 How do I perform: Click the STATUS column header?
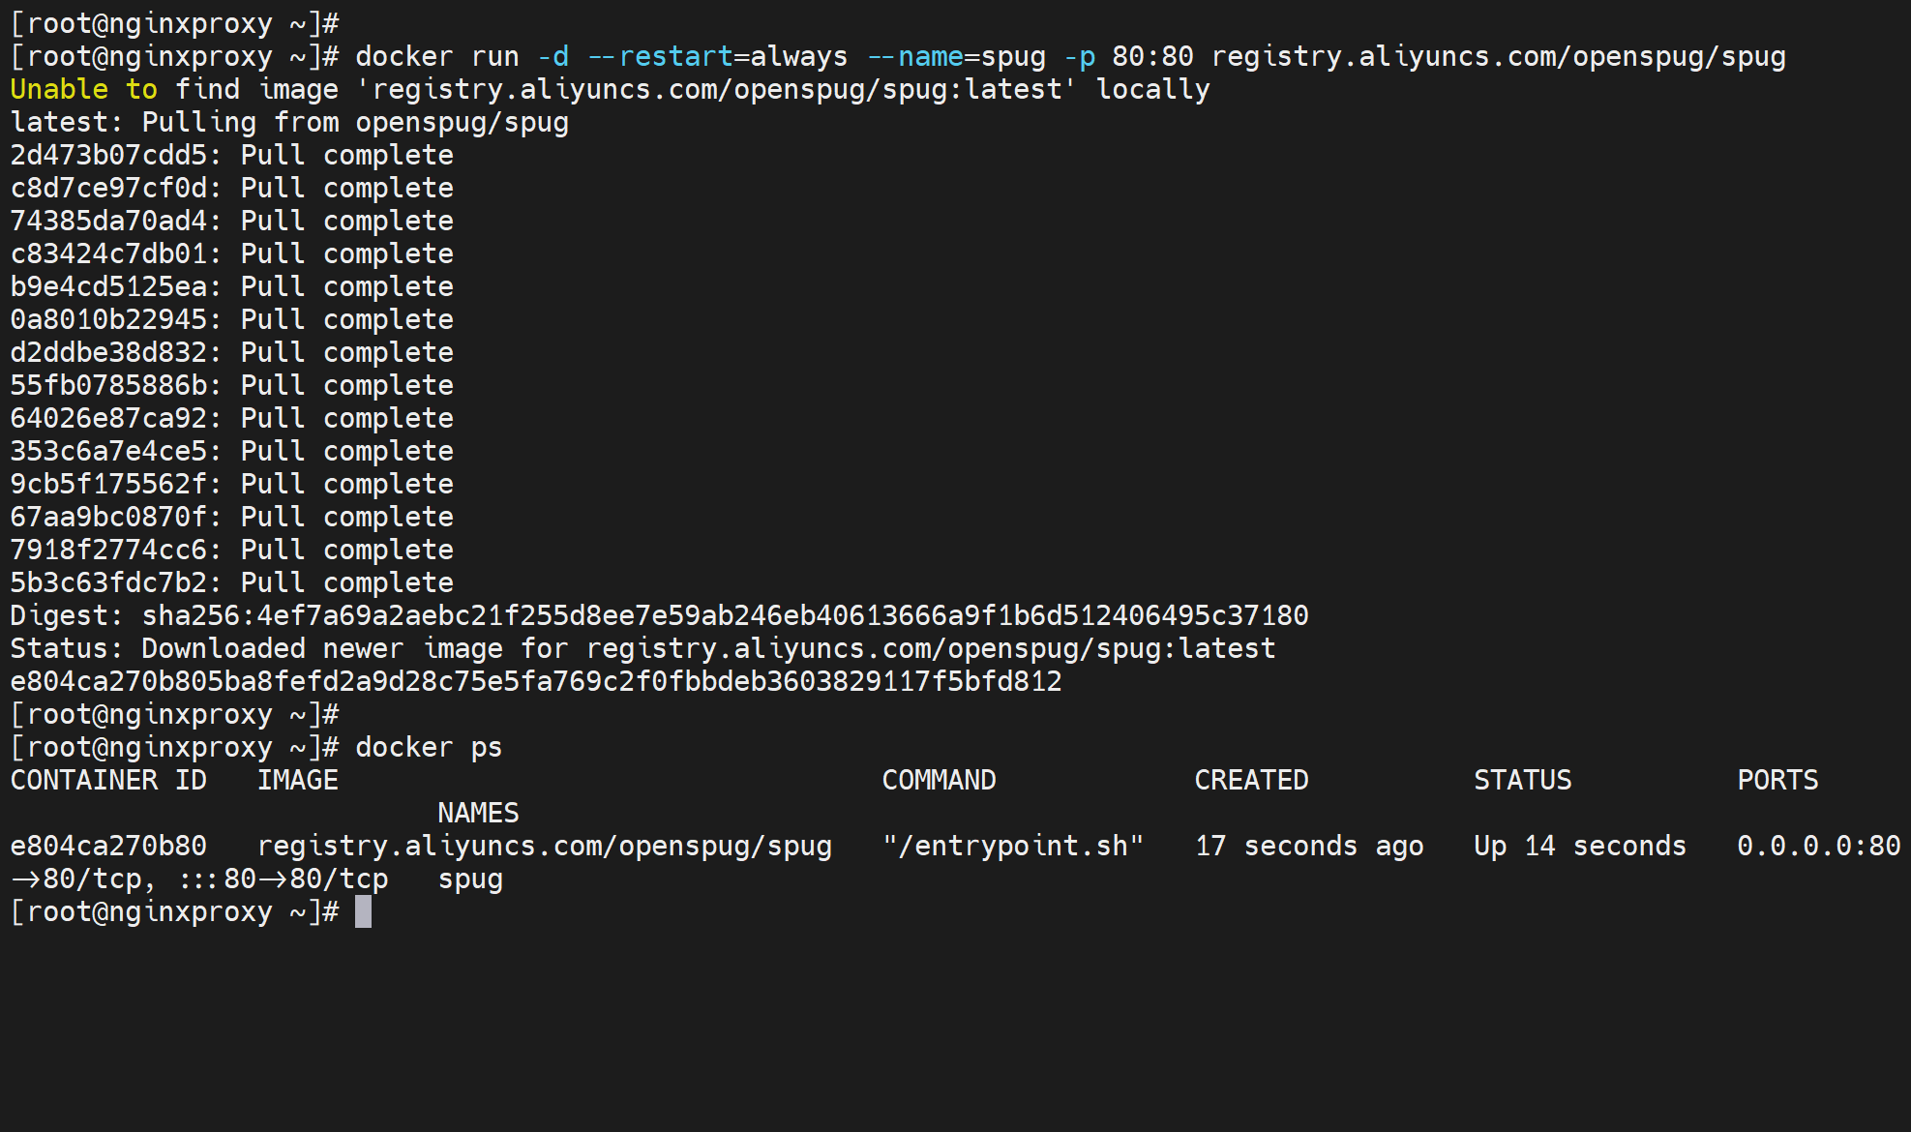coord(1522,780)
